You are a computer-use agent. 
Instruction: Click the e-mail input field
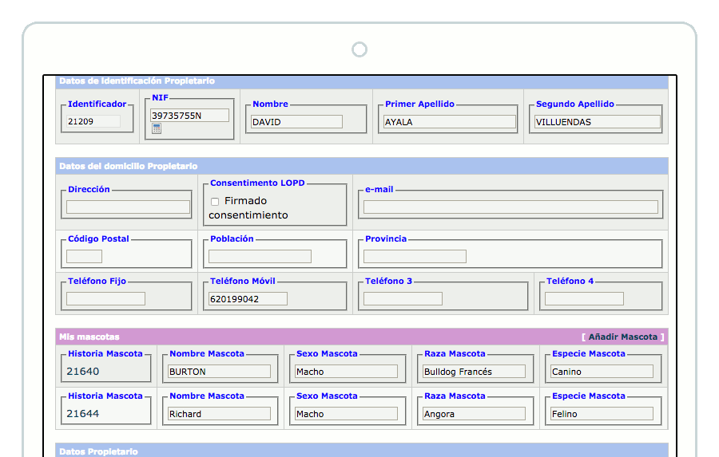click(510, 207)
